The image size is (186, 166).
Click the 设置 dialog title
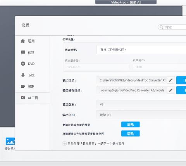(x=25, y=25)
